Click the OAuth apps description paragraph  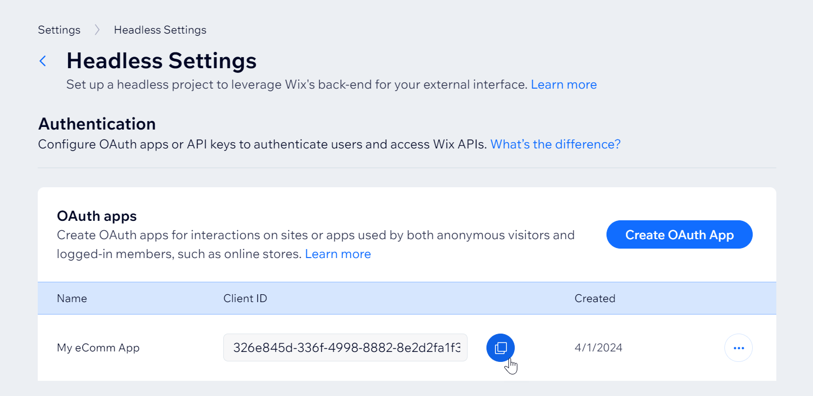[x=316, y=244]
